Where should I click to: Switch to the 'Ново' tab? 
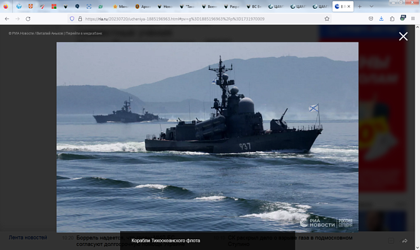165,6
